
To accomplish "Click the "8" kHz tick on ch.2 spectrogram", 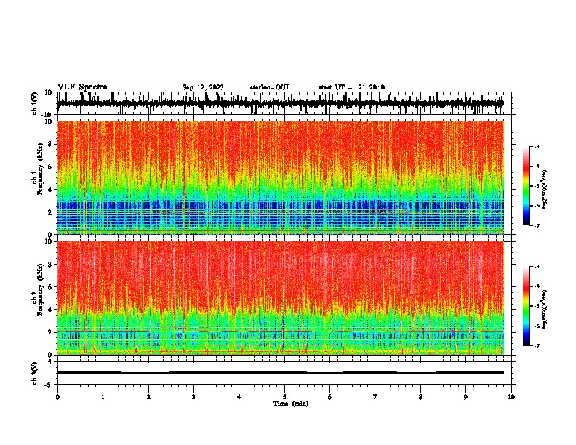I will tap(50, 264).
